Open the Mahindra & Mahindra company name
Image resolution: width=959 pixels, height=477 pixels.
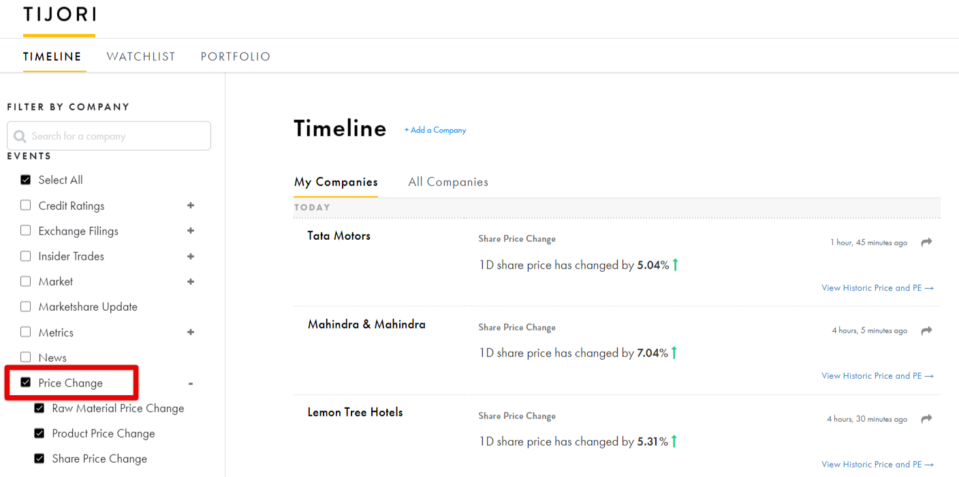pyautogui.click(x=366, y=324)
